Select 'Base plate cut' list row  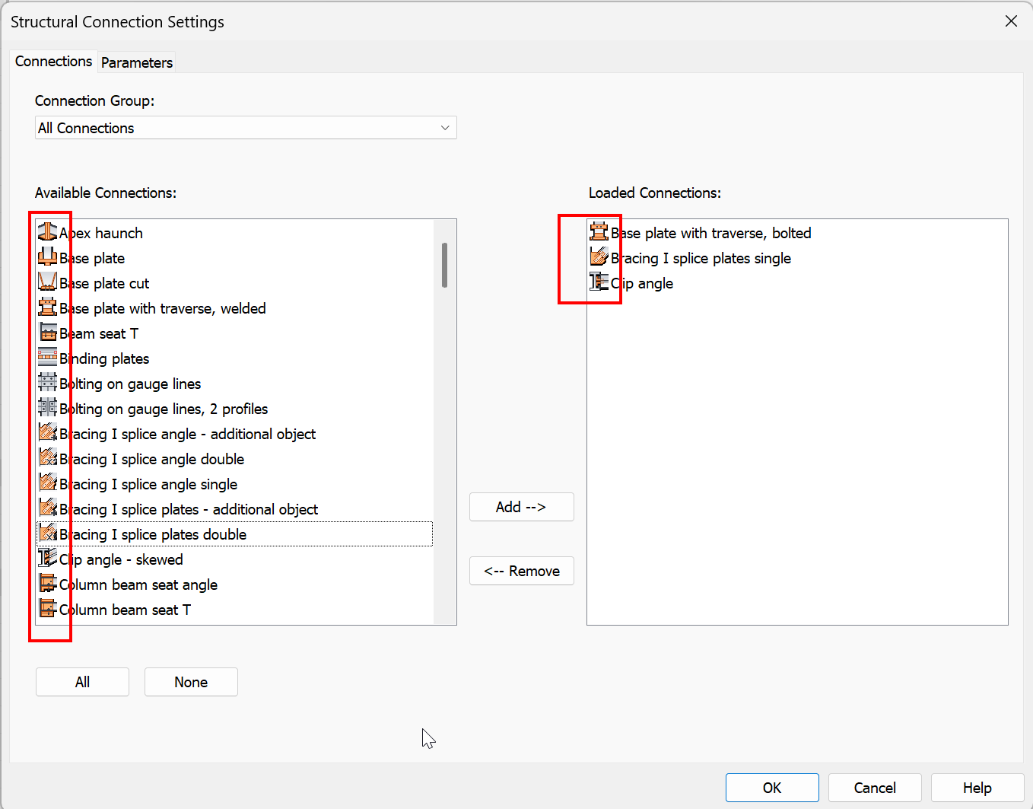[234, 283]
